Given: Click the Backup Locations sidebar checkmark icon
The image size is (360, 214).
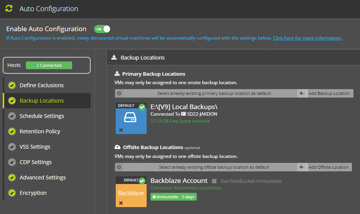Looking at the screenshot, I should pyautogui.click(x=12, y=101).
